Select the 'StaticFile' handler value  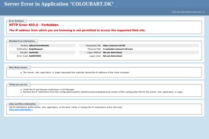pos(34,52)
